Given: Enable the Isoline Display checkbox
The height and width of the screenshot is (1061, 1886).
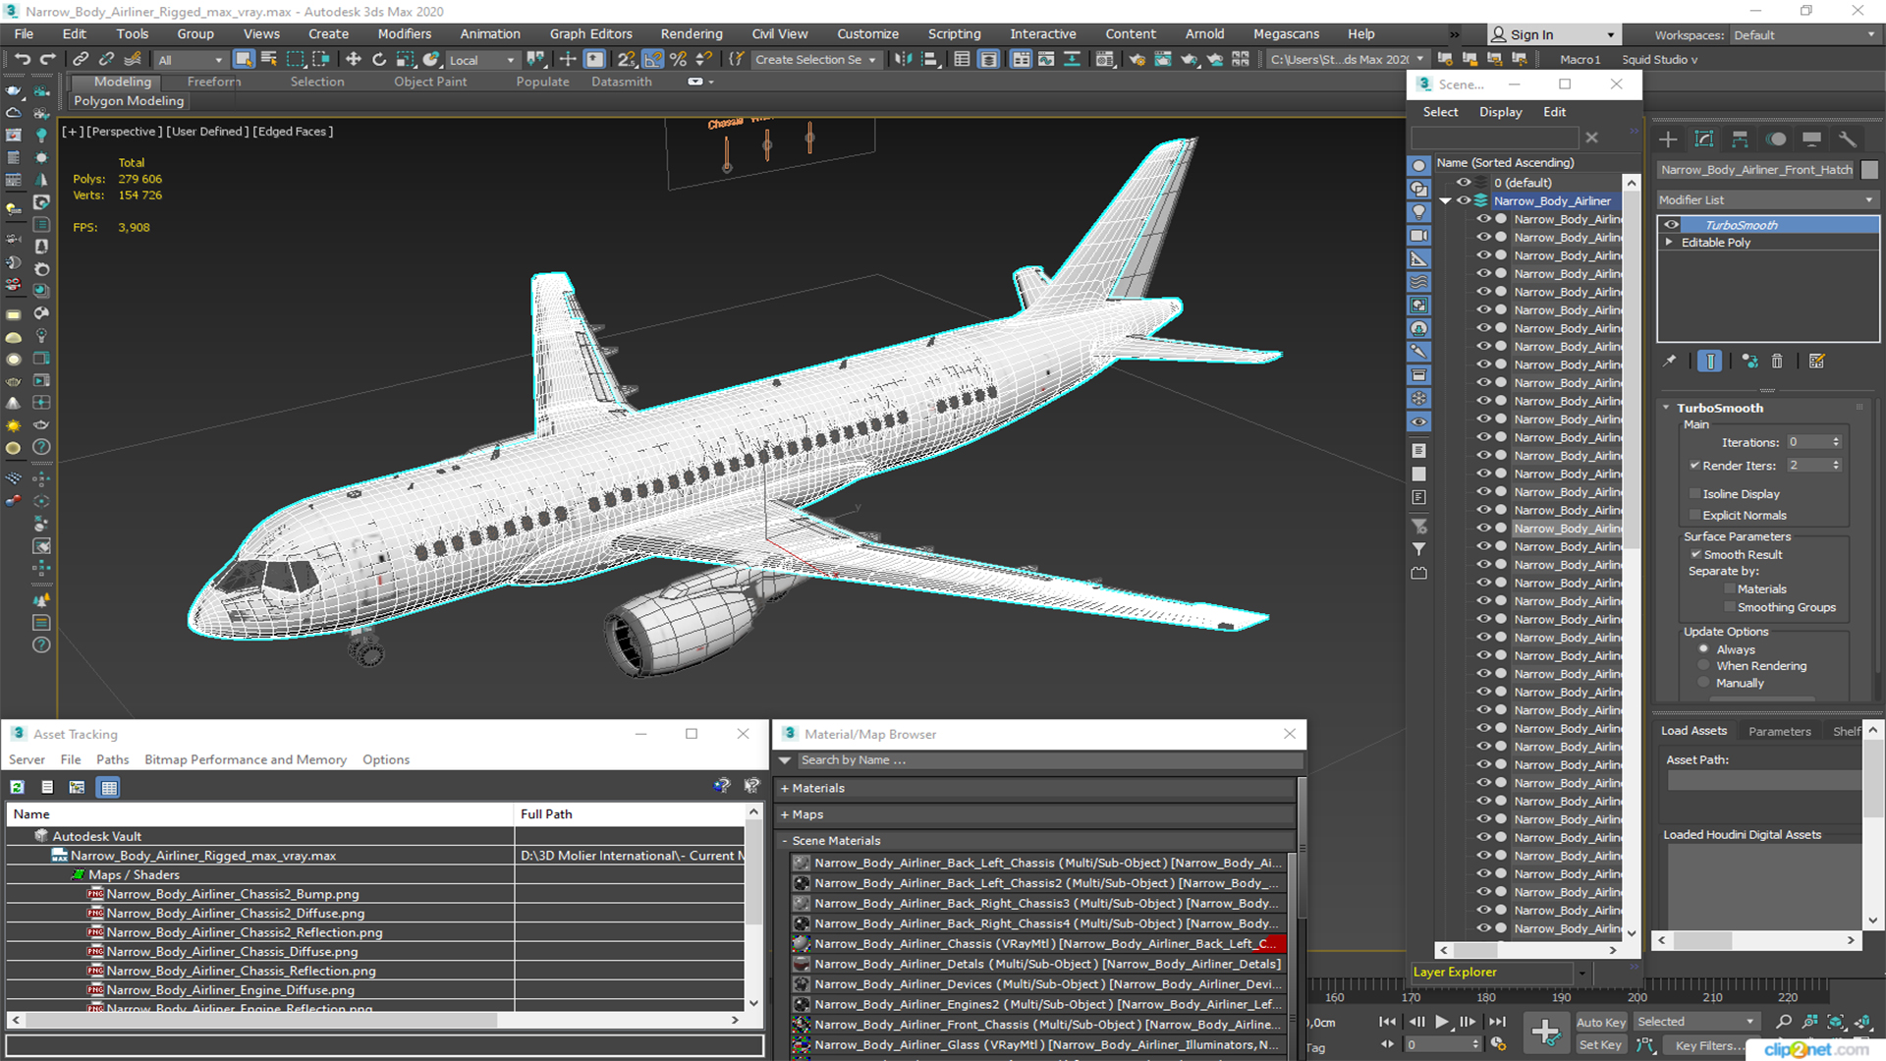Looking at the screenshot, I should pos(1694,494).
